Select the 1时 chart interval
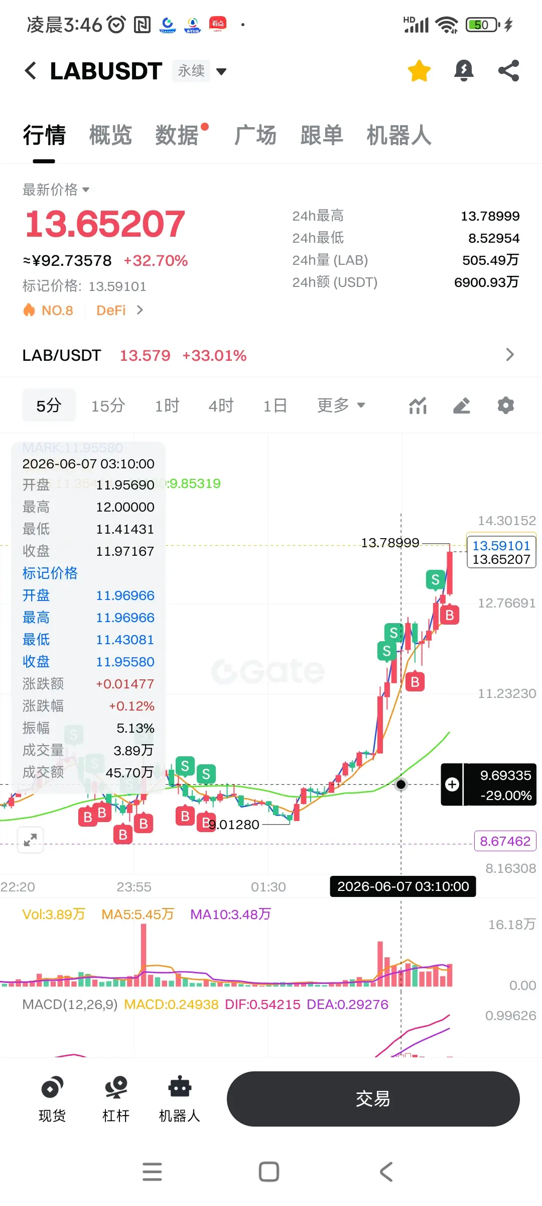The width and height of the screenshot is (542, 1206). click(167, 405)
